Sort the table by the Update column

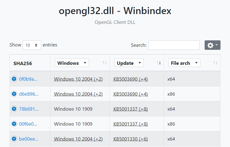158,63
